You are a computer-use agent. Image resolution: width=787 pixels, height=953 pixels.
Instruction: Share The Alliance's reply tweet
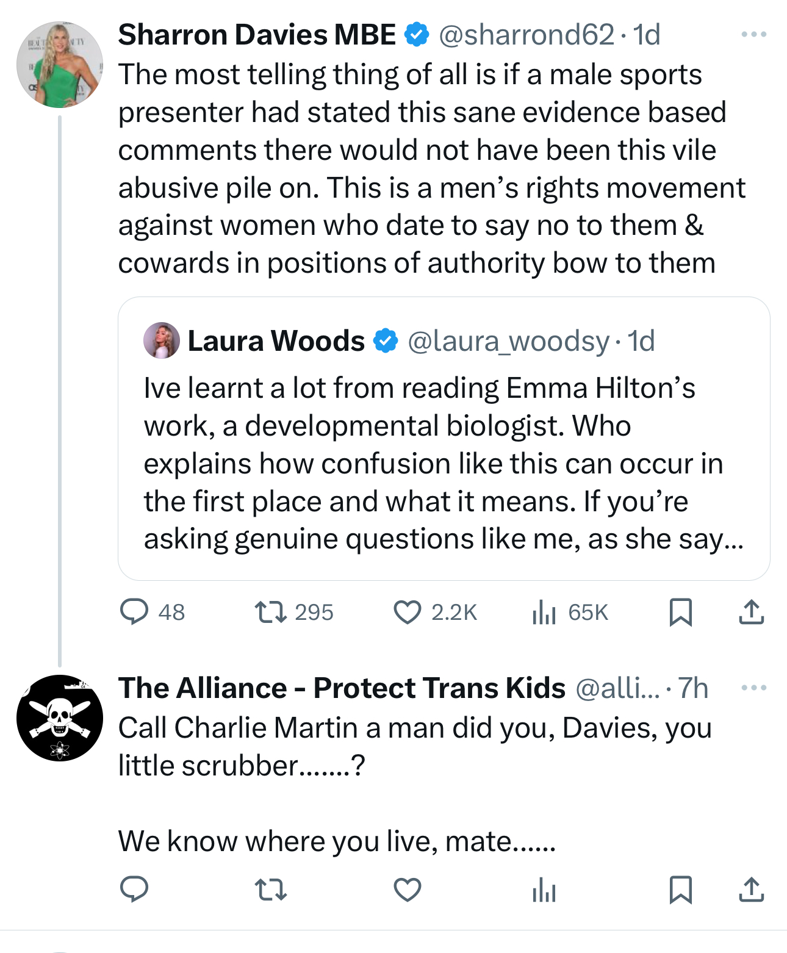pos(751,890)
